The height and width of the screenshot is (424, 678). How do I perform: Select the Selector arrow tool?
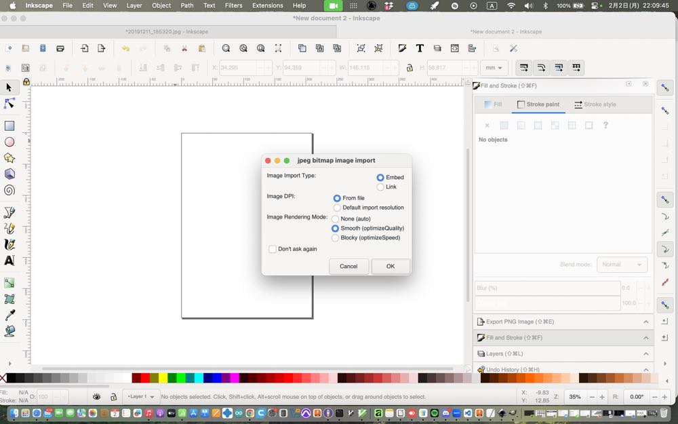[9, 88]
